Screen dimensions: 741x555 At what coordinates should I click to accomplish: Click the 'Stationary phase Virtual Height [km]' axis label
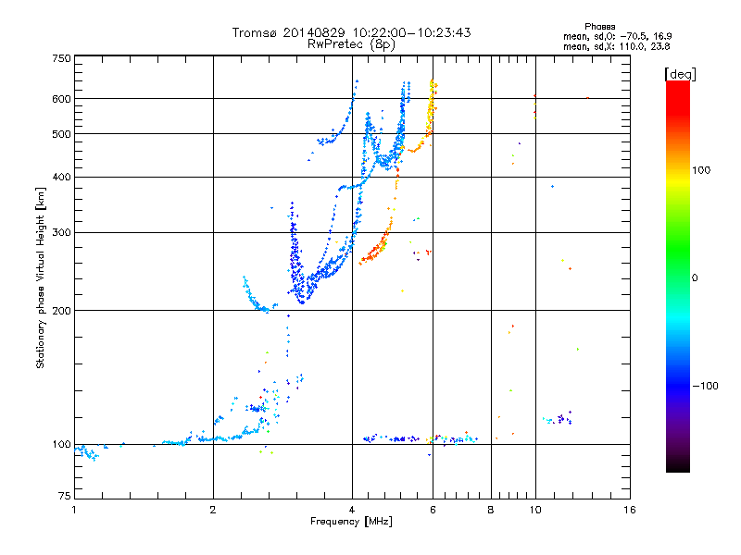(x=41, y=278)
